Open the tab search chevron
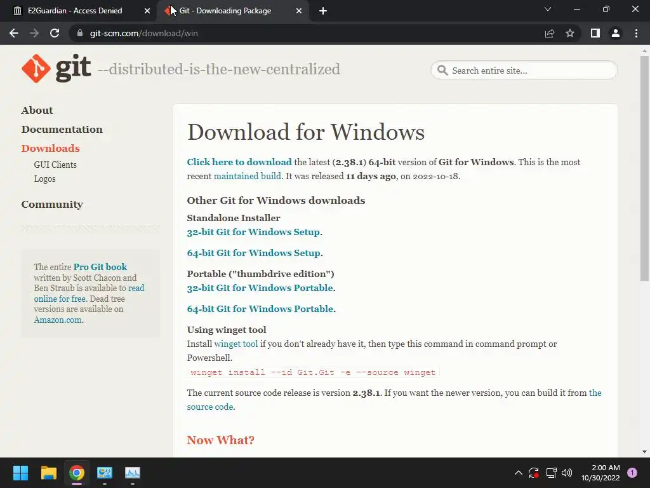The image size is (650, 488). click(548, 9)
